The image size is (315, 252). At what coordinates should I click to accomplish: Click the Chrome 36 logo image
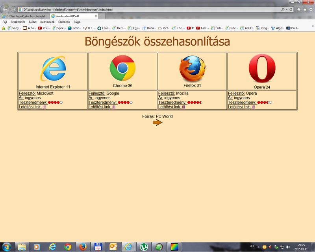tap(122, 68)
